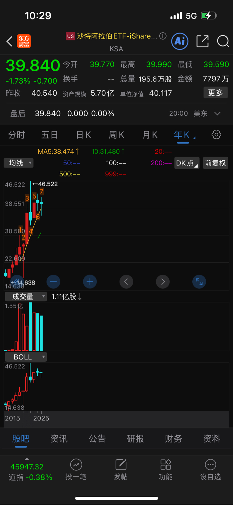233x505 pixels.
Task: Tap the tallest cyan volume bar
Action: click(x=31, y=326)
